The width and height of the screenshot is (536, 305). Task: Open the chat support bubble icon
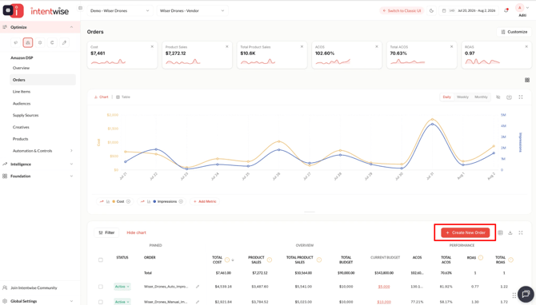tap(526, 294)
